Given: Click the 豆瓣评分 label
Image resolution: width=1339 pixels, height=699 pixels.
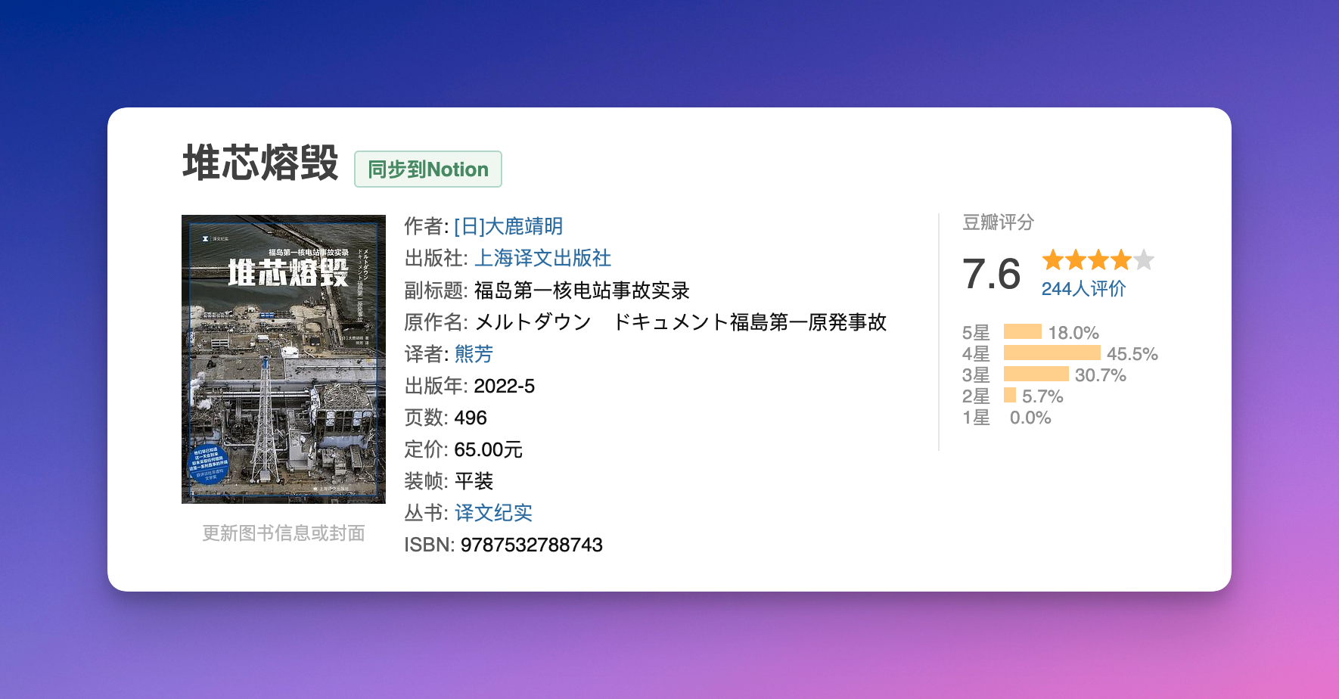Looking at the screenshot, I should click(998, 222).
